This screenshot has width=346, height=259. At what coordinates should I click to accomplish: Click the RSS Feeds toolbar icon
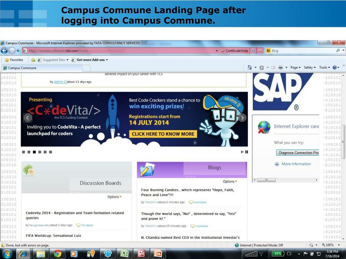[262, 67]
